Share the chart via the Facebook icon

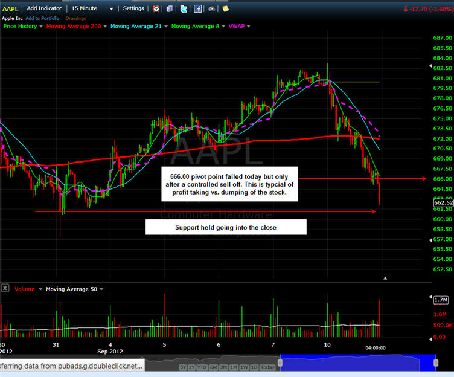[198, 8]
